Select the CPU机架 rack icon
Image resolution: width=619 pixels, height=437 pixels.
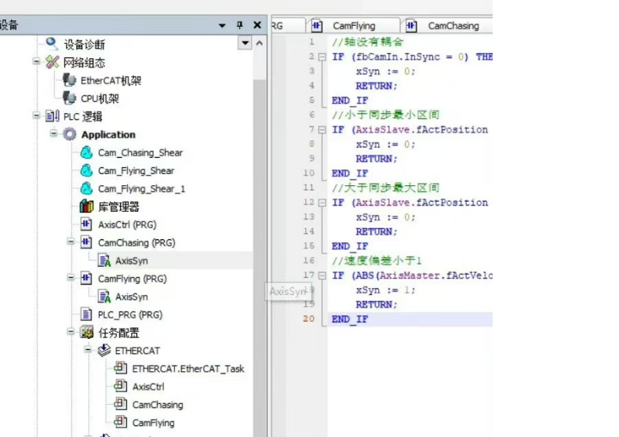pos(69,98)
